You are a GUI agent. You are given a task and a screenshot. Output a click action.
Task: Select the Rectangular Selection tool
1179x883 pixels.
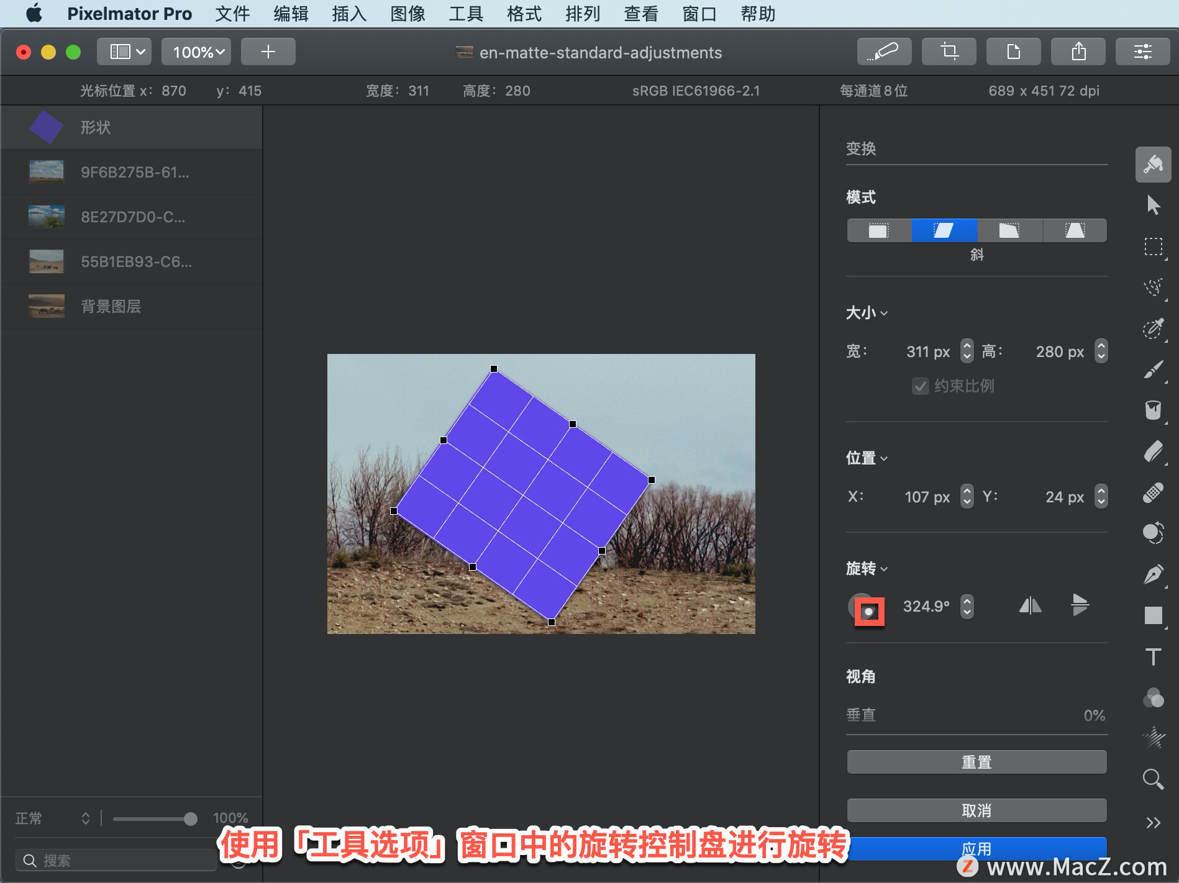click(x=1153, y=247)
